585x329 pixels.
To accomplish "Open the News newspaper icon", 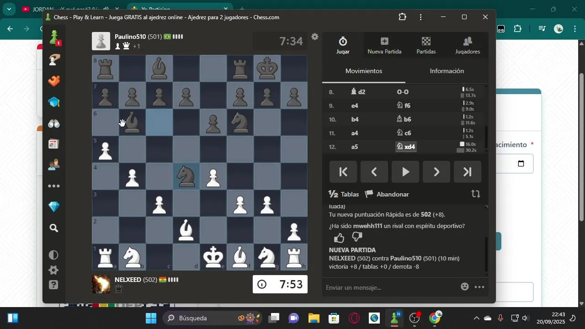I will pyautogui.click(x=54, y=144).
